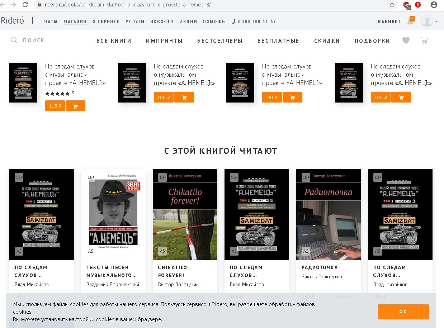Click the user avatar picture
Image resolution: width=444 pixels, height=328 pixels.
click(x=427, y=21)
